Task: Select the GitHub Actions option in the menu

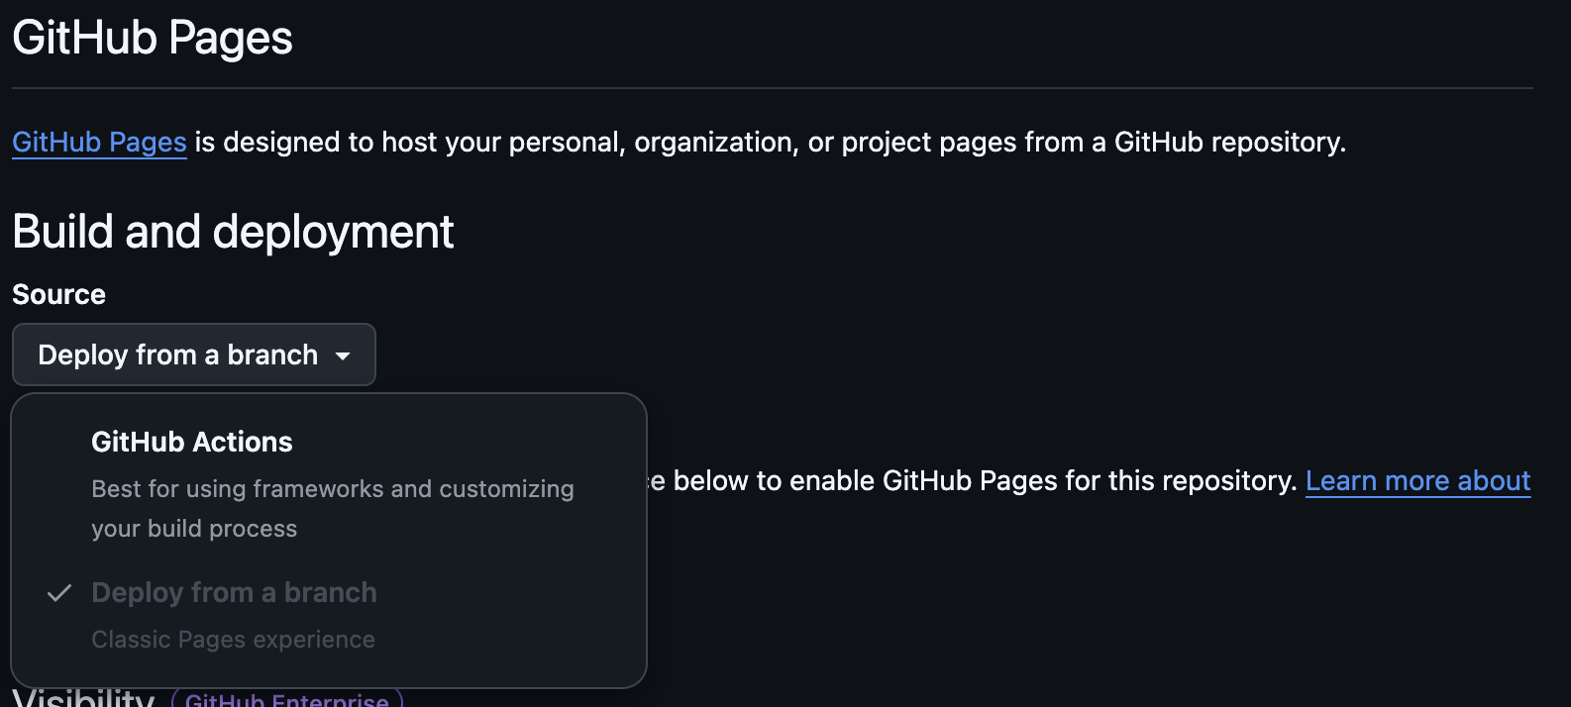Action: 192,442
